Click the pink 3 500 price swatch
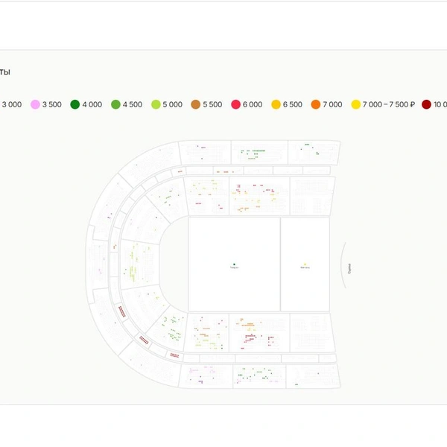This screenshot has height=447, width=447. [35, 105]
